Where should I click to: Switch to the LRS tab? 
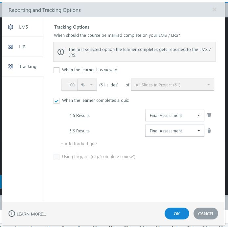coord(23,47)
